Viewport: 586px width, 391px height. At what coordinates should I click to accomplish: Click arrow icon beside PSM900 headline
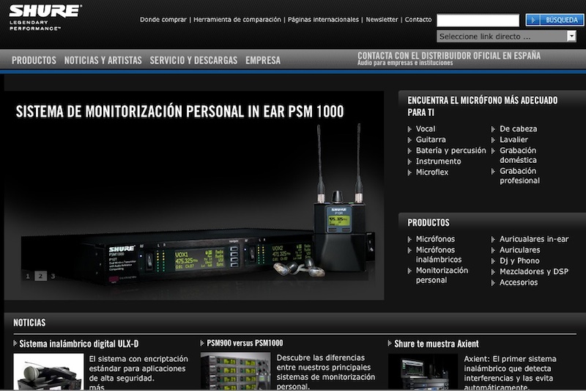[202, 343]
